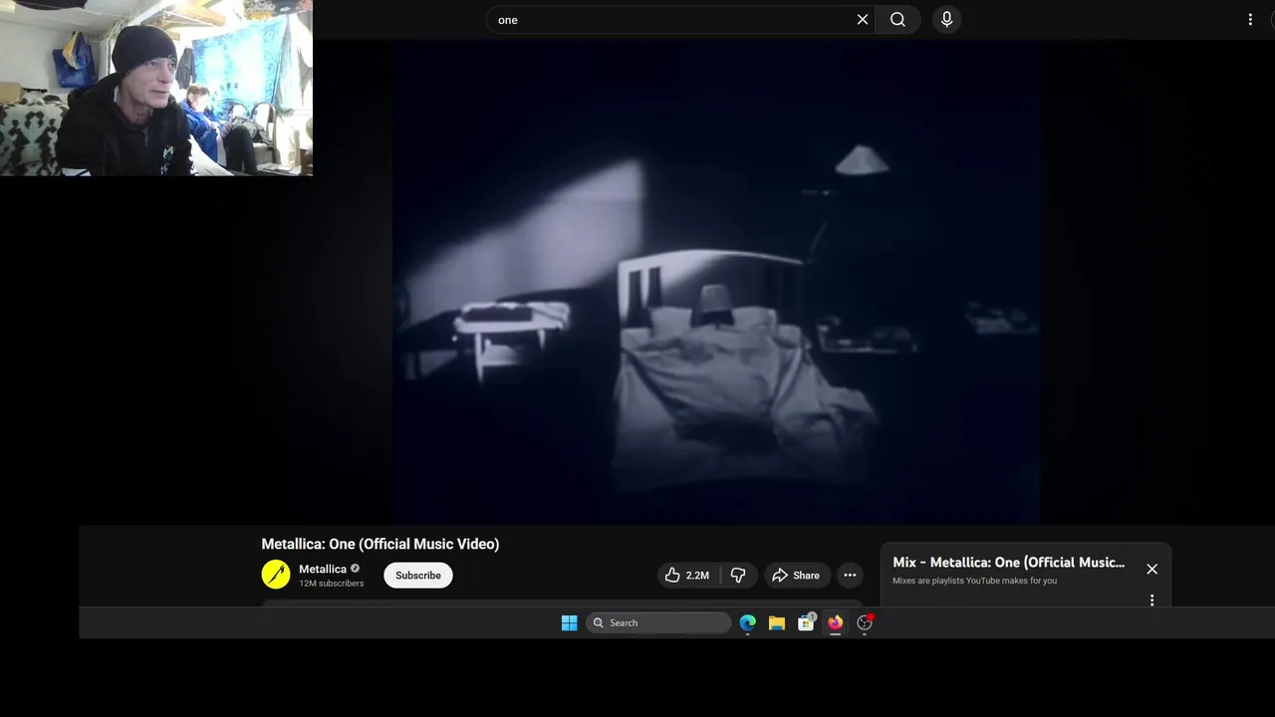
Task: Click the Windows taskbar search box
Action: pos(658,622)
